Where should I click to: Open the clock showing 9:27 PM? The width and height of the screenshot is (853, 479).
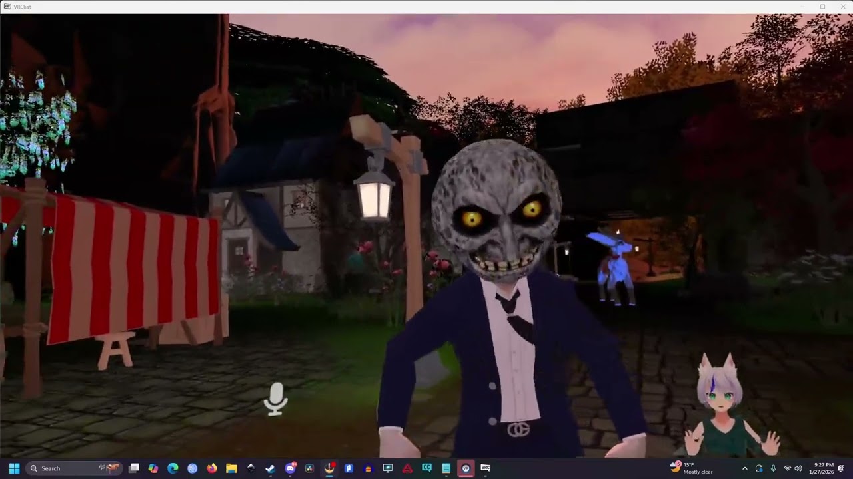[x=822, y=468]
